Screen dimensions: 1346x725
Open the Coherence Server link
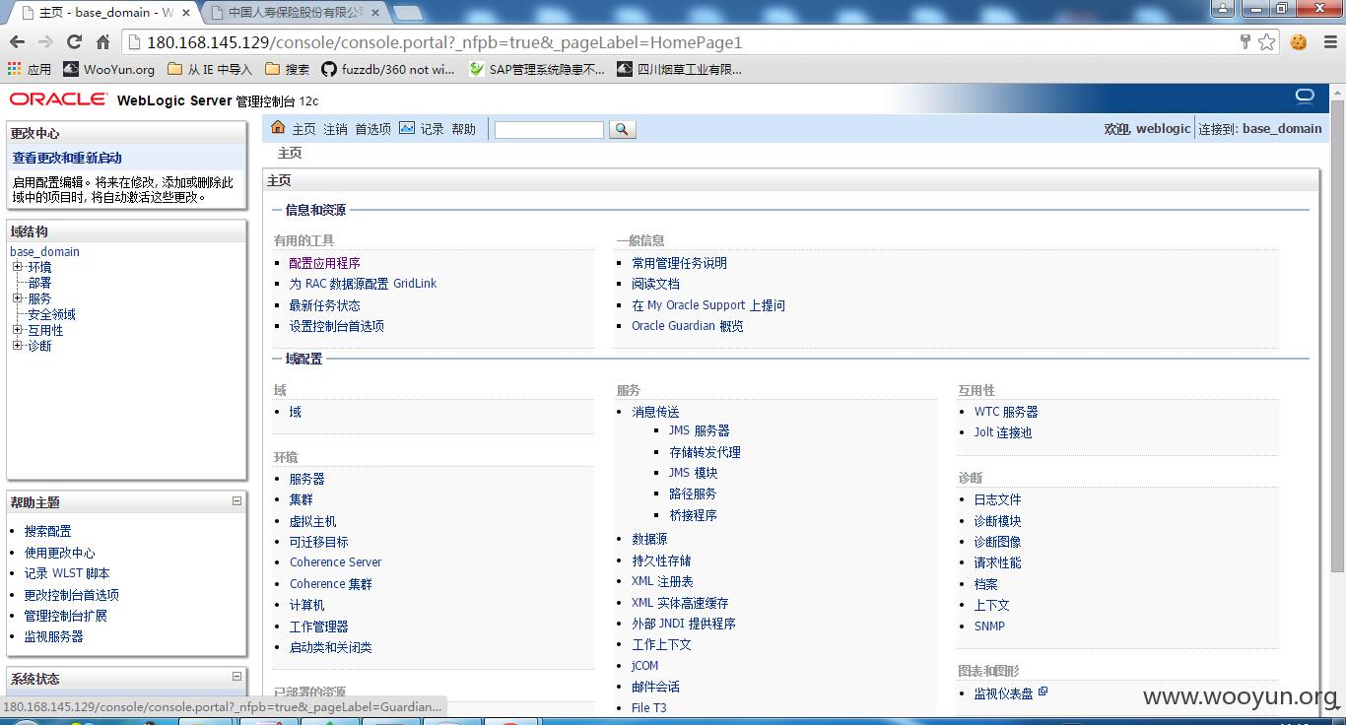(335, 562)
